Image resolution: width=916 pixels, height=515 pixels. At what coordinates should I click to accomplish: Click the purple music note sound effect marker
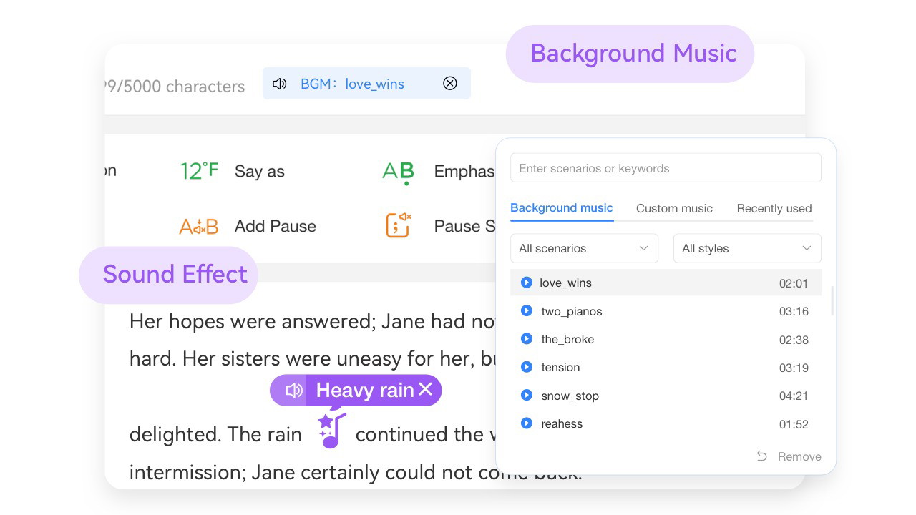[x=331, y=431]
